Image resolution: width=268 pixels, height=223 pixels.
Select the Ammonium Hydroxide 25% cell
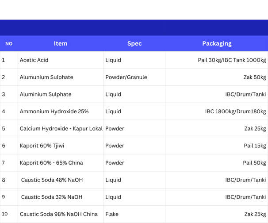(x=61, y=111)
